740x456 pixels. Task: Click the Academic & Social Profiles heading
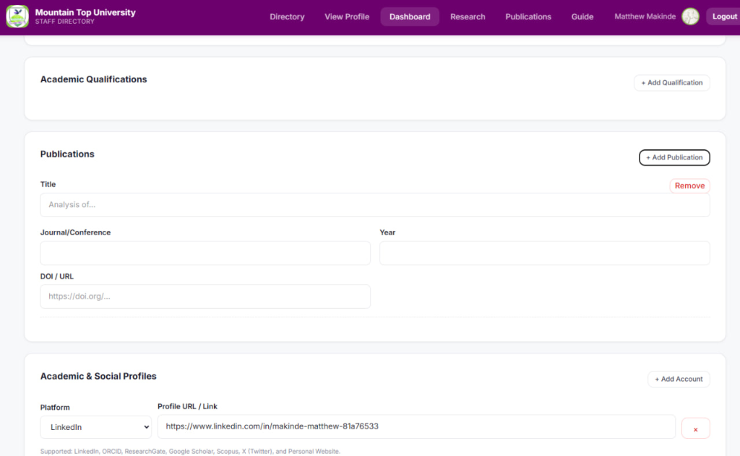[x=98, y=376]
